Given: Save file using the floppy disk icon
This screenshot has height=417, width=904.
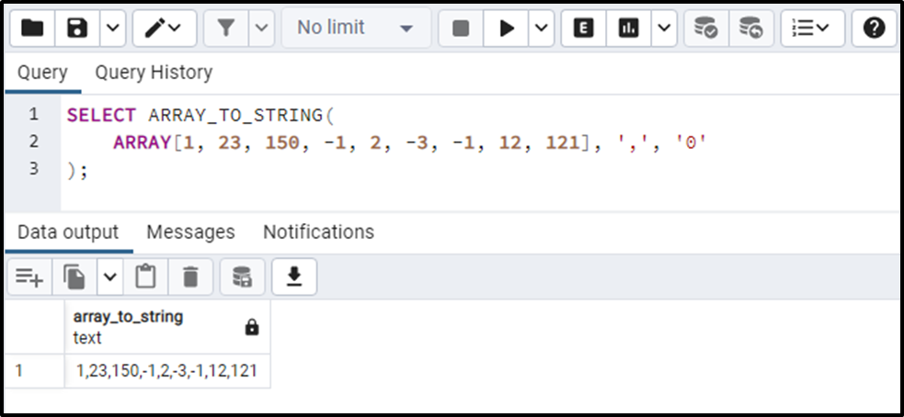Looking at the screenshot, I should click(x=77, y=28).
